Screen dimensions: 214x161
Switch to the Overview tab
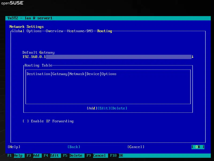pyautogui.click(x=54, y=31)
